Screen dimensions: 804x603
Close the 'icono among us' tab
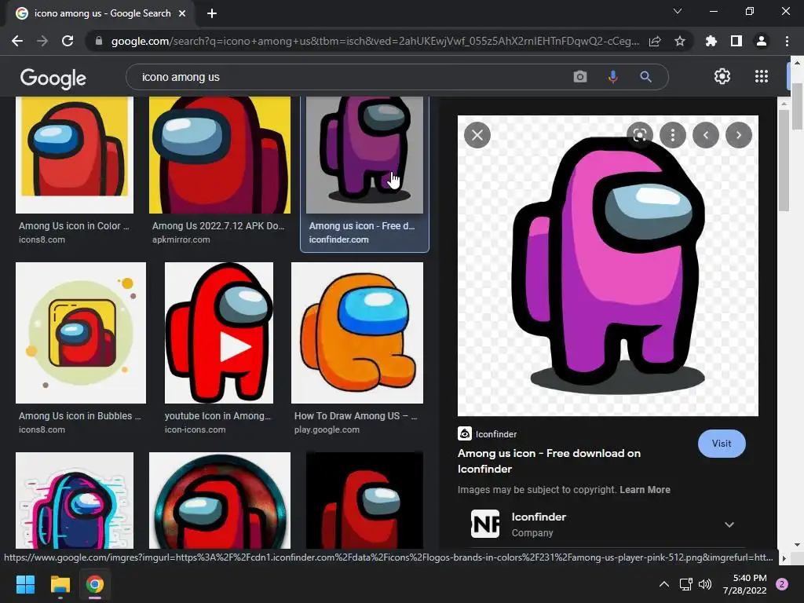pos(182,13)
